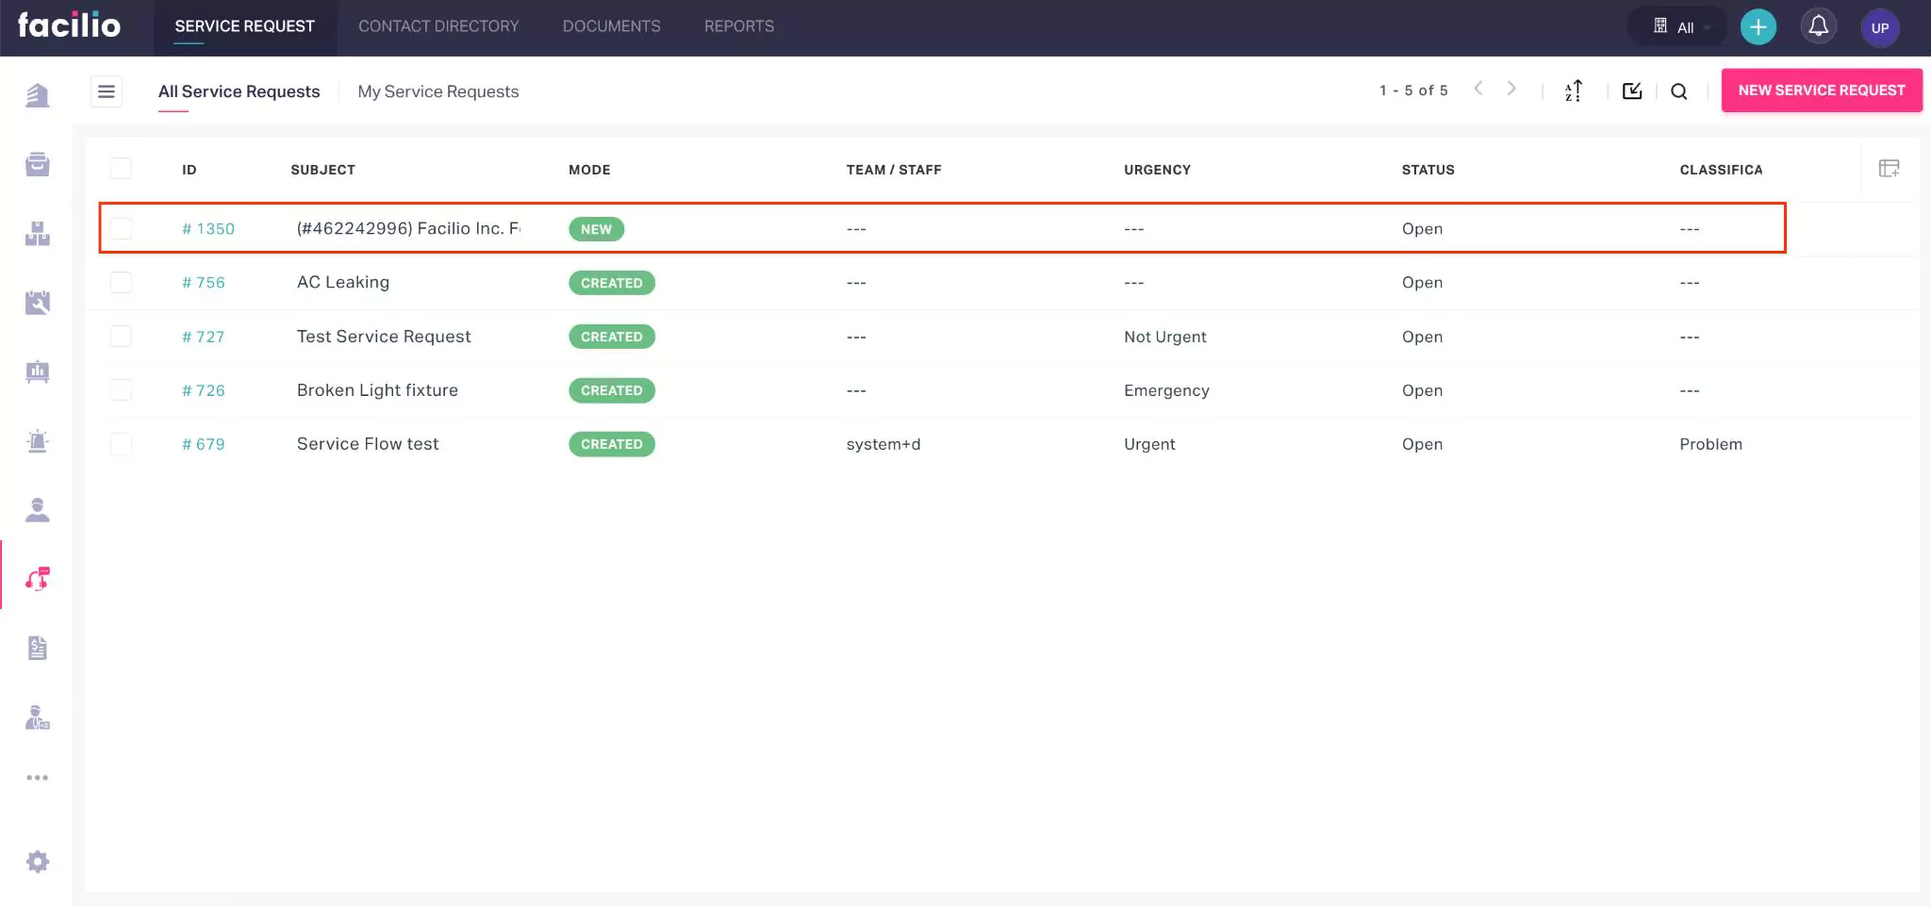Show more modules via ellipsis icon
Screen dimensions: 1931x907
point(38,778)
